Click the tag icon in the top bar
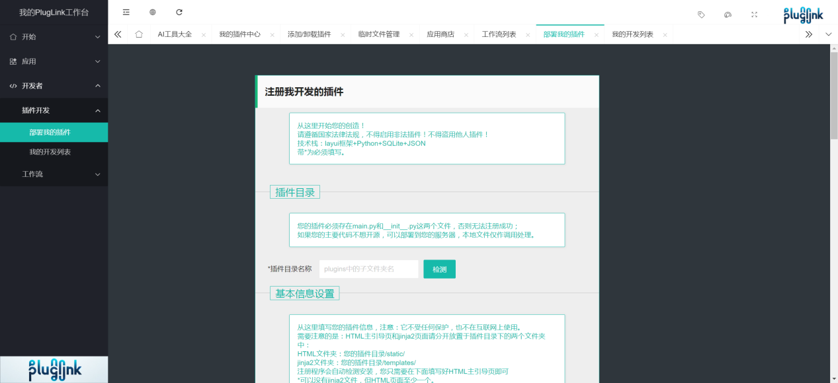 point(701,14)
